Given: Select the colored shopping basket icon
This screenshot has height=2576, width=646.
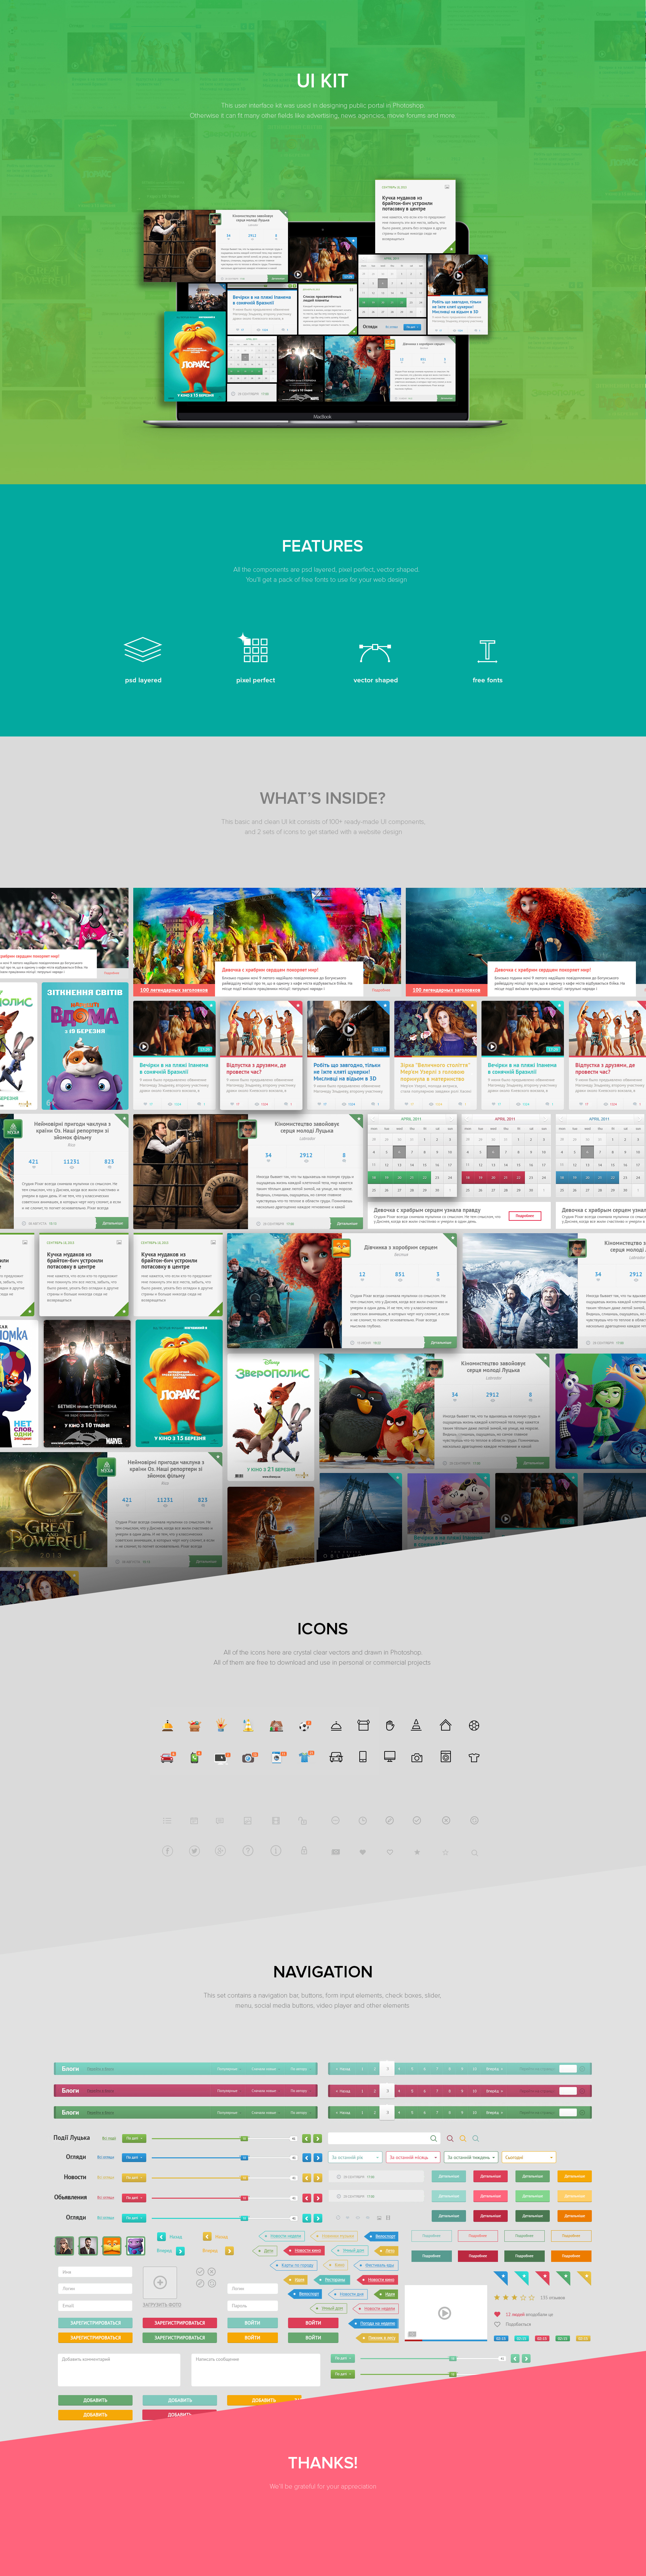Looking at the screenshot, I should pos(195,1726).
